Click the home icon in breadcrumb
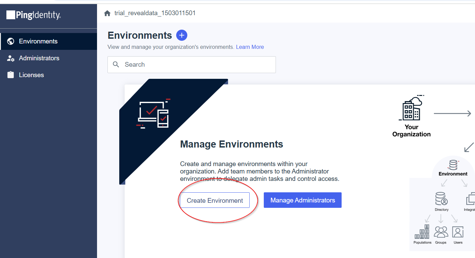This screenshot has height=258, width=475. click(x=107, y=13)
